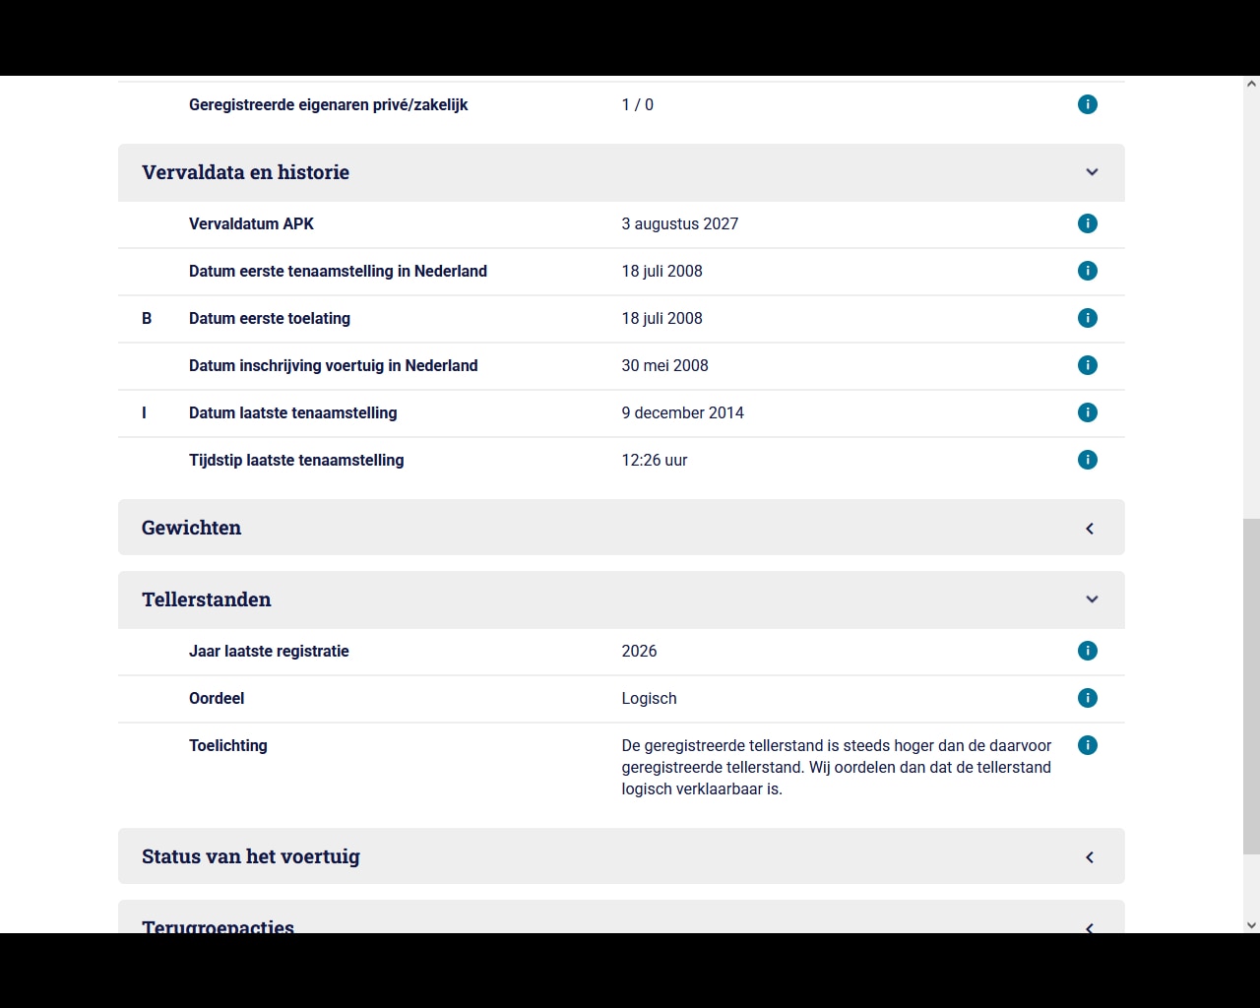This screenshot has width=1260, height=1008.
Task: View info icon for Datum laatste tenaamstelling
Action: pyautogui.click(x=1088, y=412)
